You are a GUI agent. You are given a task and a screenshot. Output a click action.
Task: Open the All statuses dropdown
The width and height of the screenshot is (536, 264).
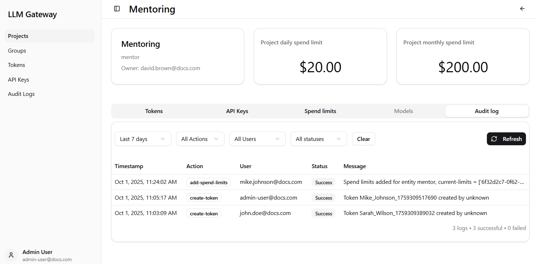tap(319, 139)
